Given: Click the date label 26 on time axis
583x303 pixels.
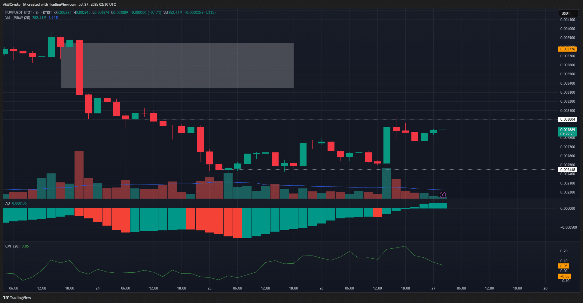Looking at the screenshot, I should [x=321, y=288].
